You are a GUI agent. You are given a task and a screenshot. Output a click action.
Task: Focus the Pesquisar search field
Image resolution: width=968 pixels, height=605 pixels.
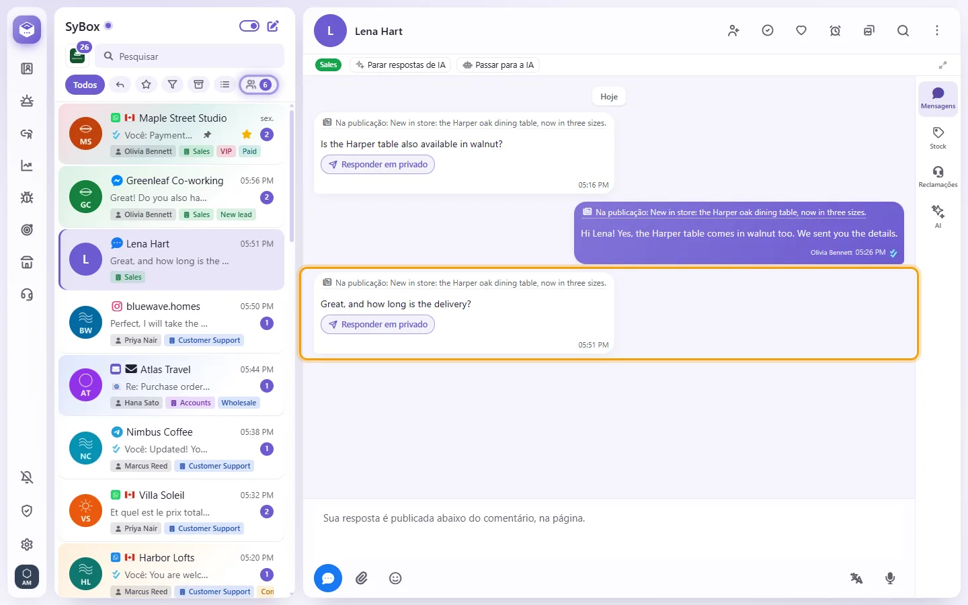coord(190,56)
